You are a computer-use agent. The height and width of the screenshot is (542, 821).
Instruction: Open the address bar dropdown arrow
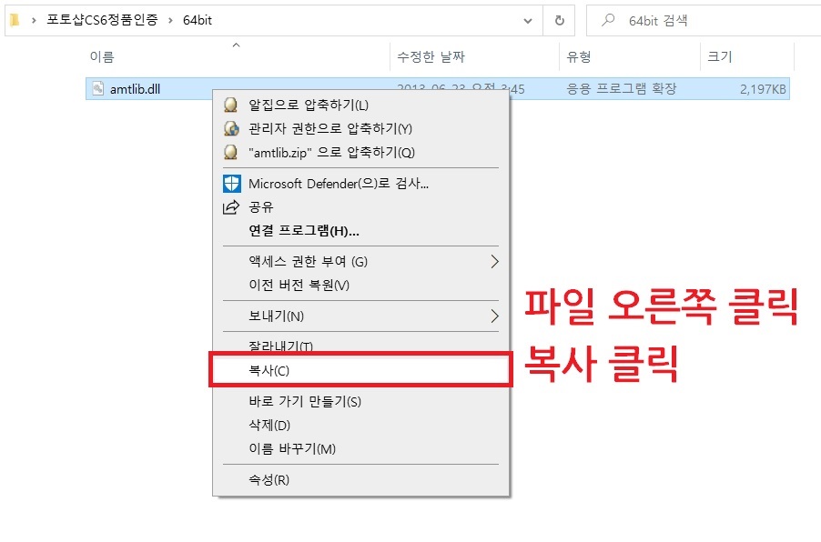[x=526, y=20]
